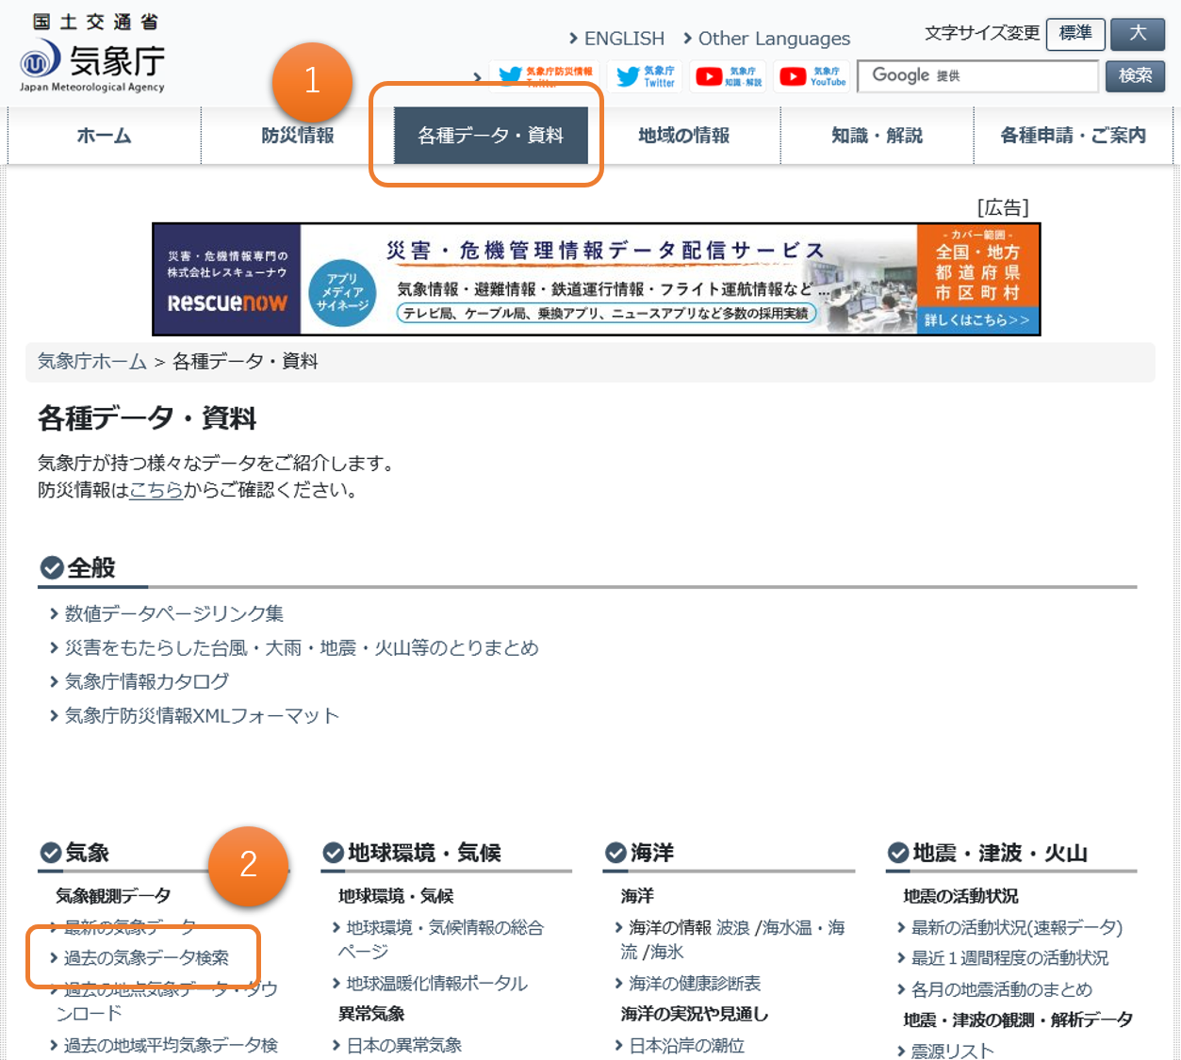The height and width of the screenshot is (1060, 1181).
Task: Click the orange annotation circle numbered 1
Action: 312,82
